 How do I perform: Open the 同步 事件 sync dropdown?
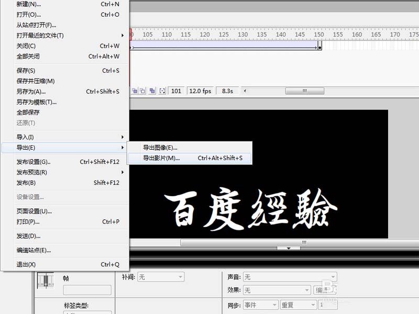[x=260, y=305]
